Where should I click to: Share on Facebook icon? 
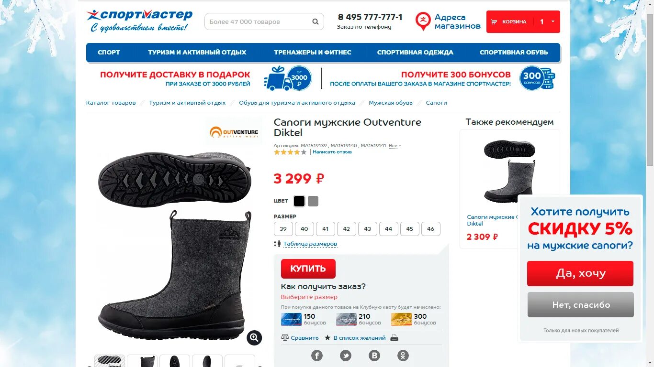coord(317,356)
